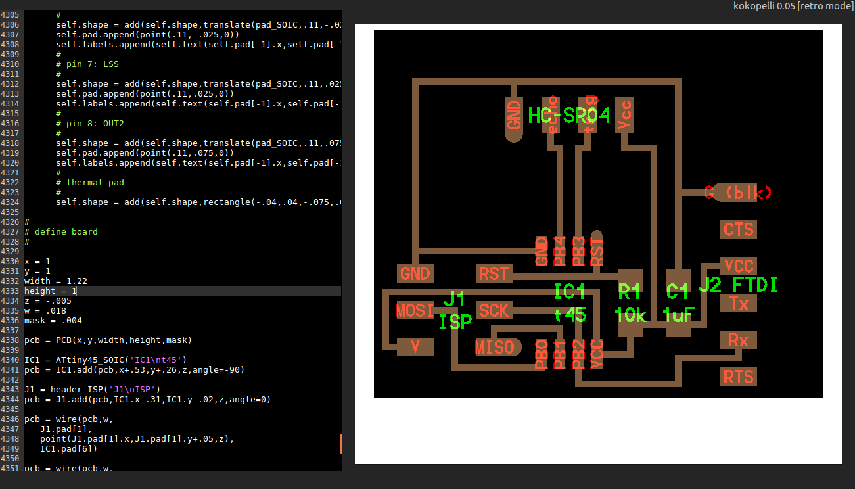
Task: Click the SCK pad on the ISP header
Action: pos(494,310)
